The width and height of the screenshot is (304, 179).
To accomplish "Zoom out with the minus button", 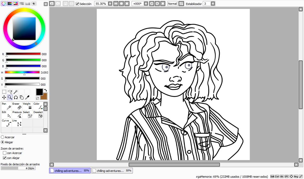I will (116, 3).
